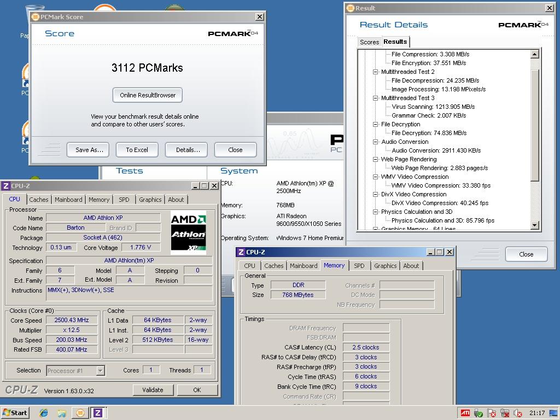The image size is (560, 420).
Task: Open Memory tab in left CPU-Z window
Action: point(99,200)
